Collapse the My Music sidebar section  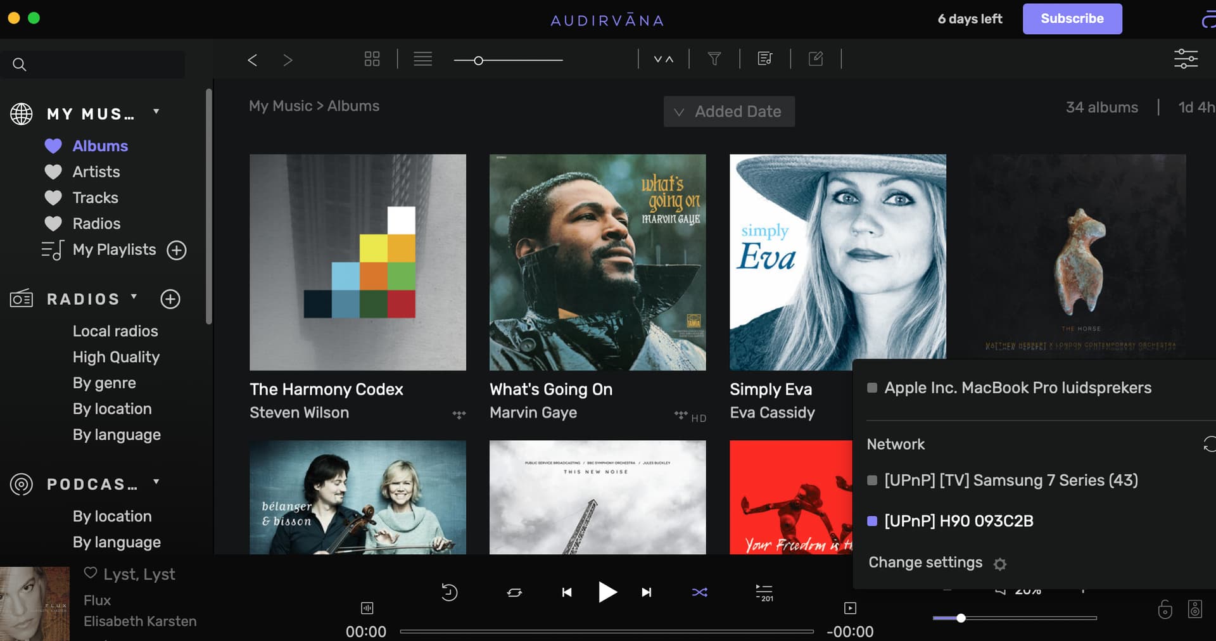tap(156, 112)
